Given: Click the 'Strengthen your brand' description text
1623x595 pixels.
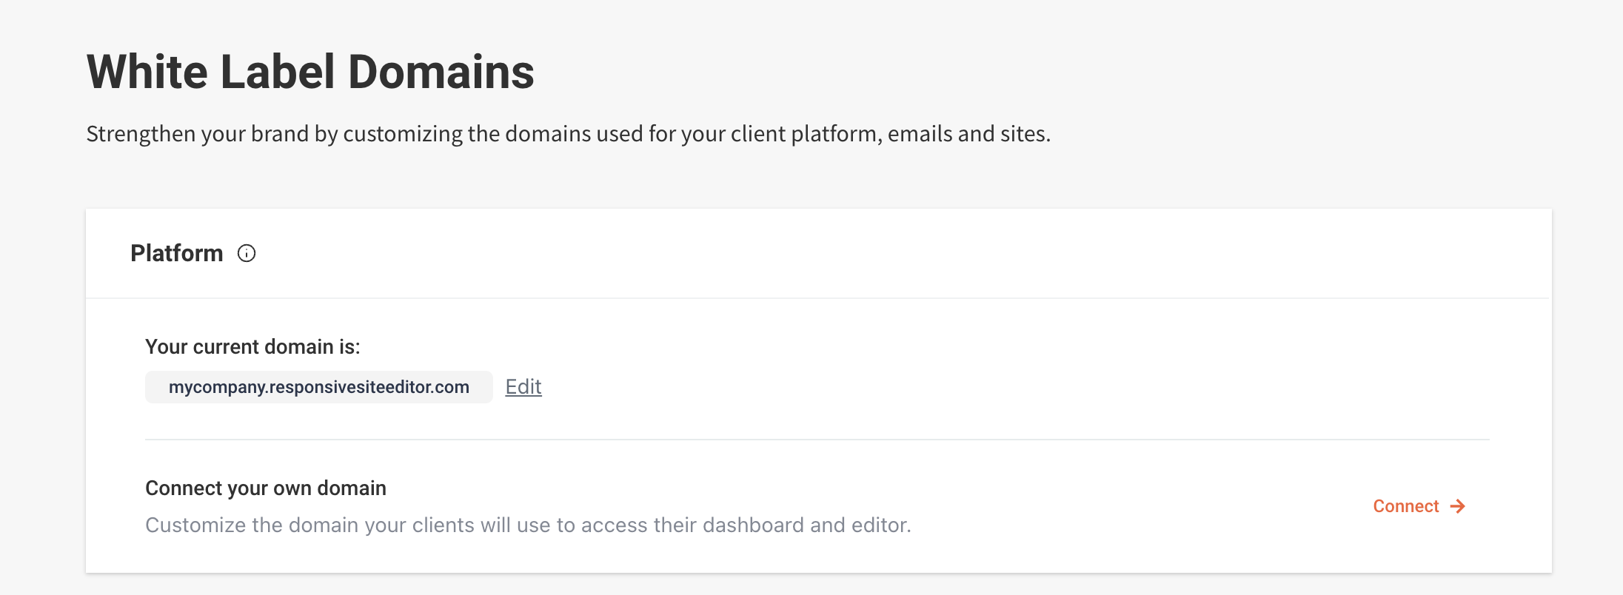Looking at the screenshot, I should [x=568, y=134].
